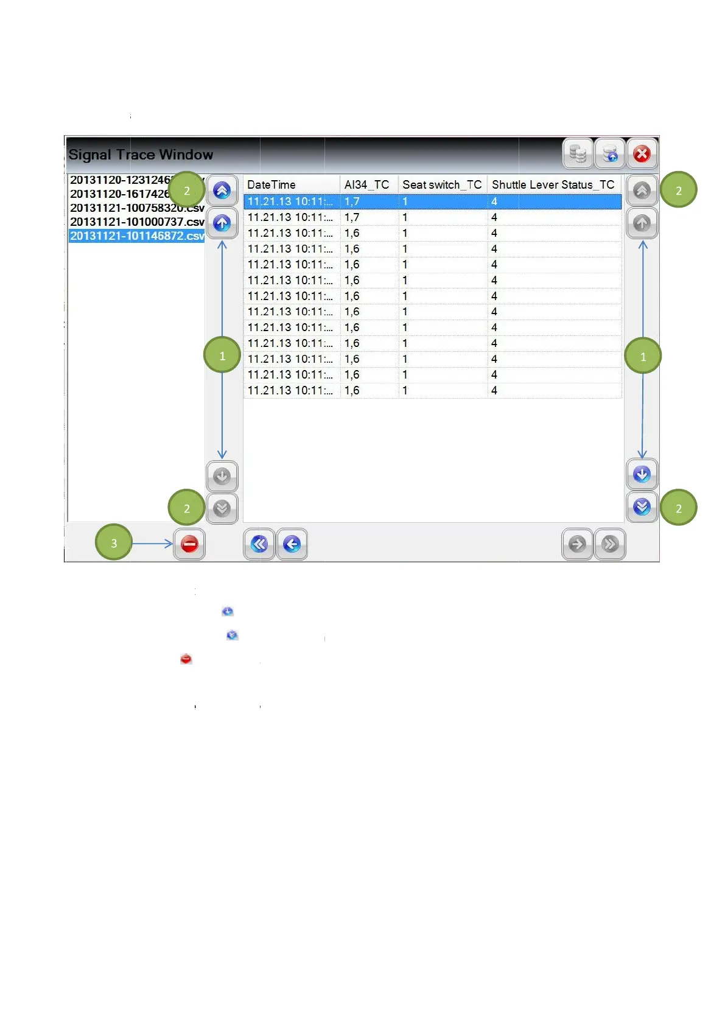Jump to last data row with blue double-down arrow

(x=642, y=506)
